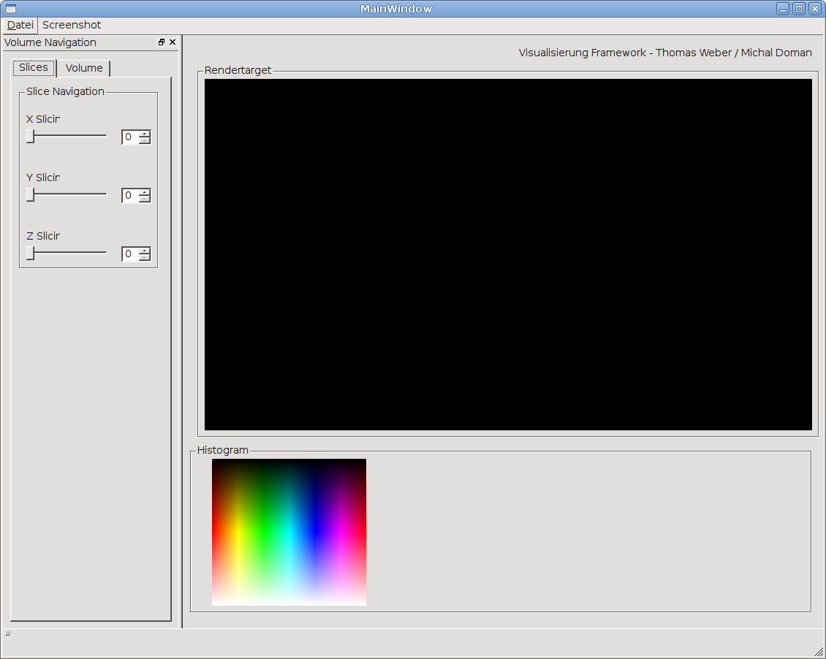Viewport: 826px width, 659px height.
Task: Decrease X Slicir value with down arrow
Action: 145,140
